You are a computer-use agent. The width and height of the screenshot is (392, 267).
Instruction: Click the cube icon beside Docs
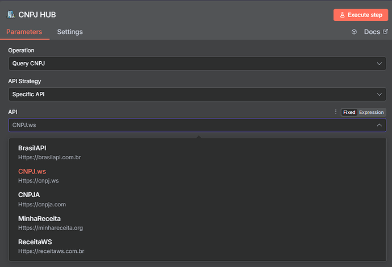pos(354,32)
